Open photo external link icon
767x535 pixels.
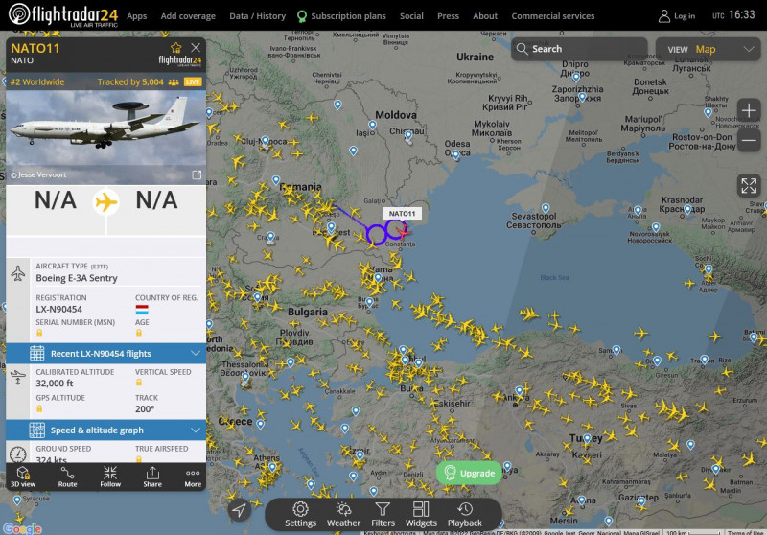click(197, 175)
